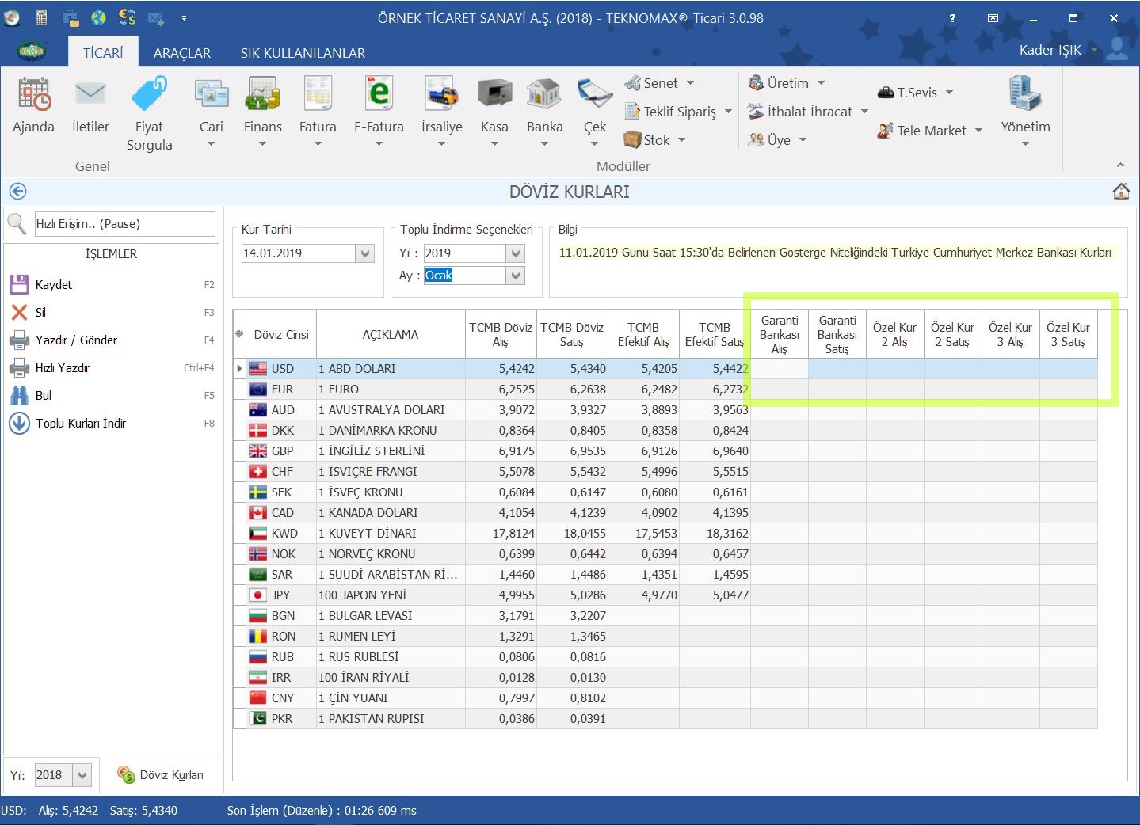This screenshot has height=825, width=1140.
Task: Click the home icon beside Döviz Kurları
Action: pos(1121,192)
